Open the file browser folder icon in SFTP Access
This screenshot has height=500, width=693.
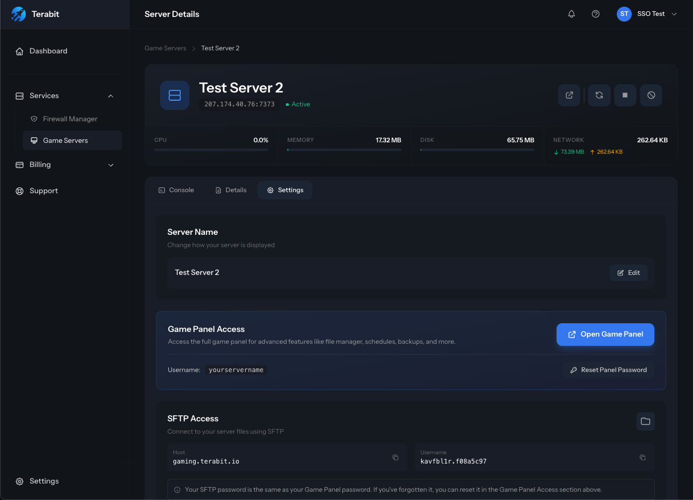coord(645,421)
